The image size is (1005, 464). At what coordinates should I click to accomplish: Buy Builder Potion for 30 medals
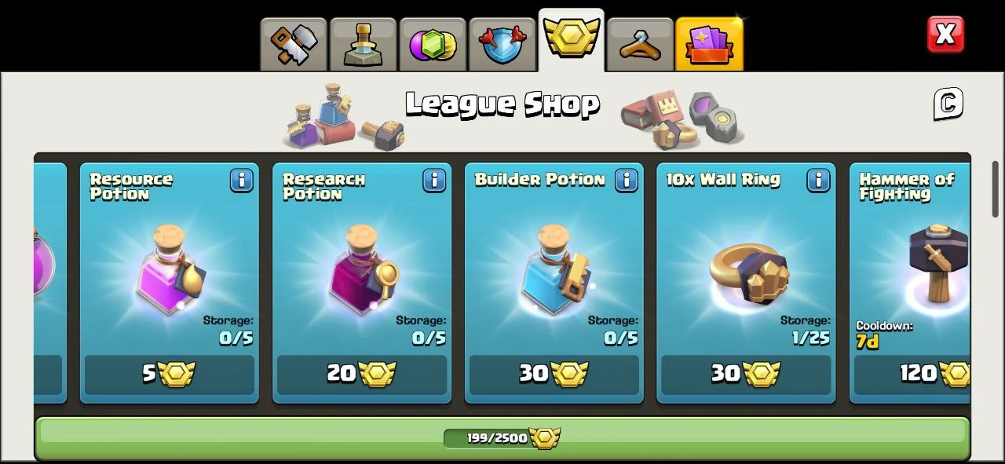[554, 374]
